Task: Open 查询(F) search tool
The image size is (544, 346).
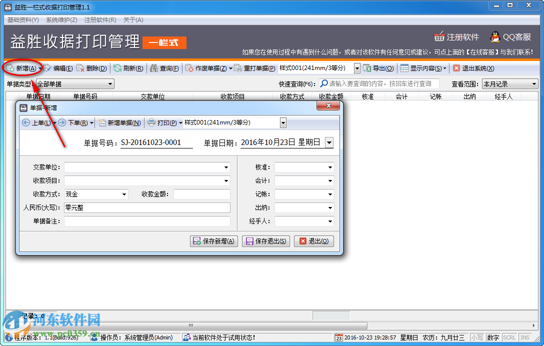Action: tap(164, 68)
